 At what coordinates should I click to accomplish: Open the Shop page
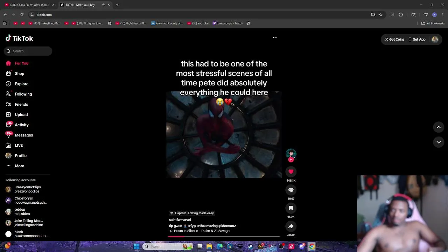pyautogui.click(x=15, y=73)
